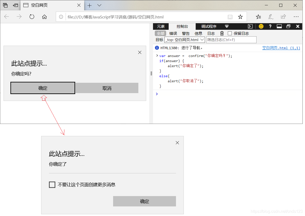Screen dimensions: 305x216
Task: Go to home page with home icon
Action: coord(44,17)
